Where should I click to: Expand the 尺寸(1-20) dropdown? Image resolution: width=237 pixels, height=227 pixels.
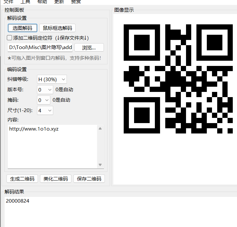pyautogui.click(x=45, y=110)
